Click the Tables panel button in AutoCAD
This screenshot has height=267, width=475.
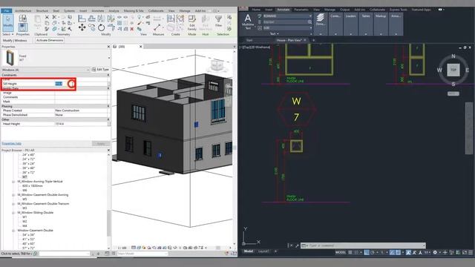tap(366, 24)
